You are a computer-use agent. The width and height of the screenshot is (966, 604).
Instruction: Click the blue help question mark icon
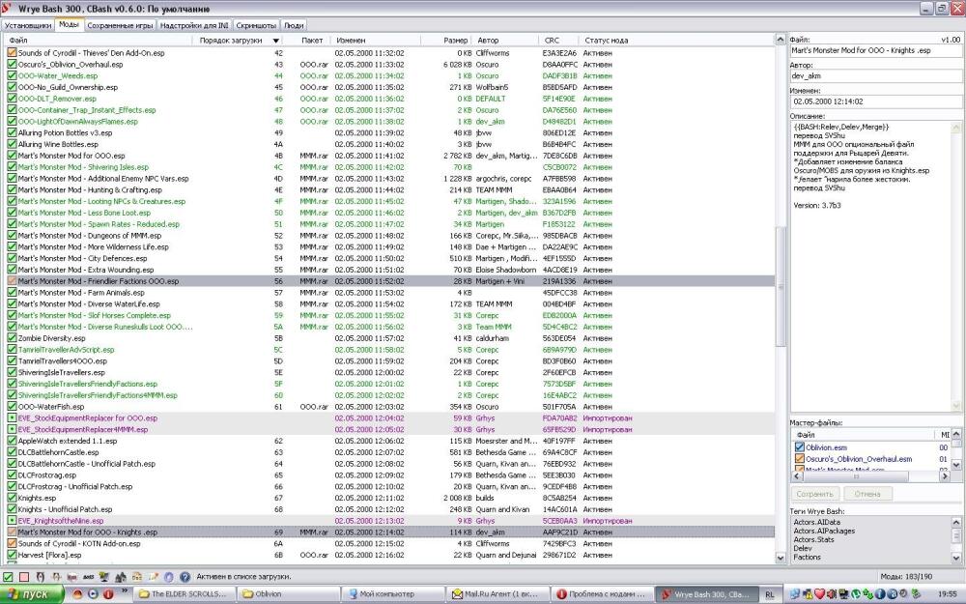tap(185, 577)
